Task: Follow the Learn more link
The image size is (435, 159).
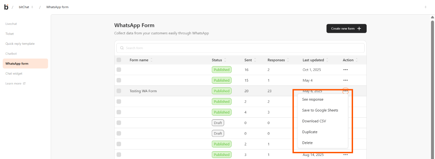Action: pyautogui.click(x=13, y=83)
